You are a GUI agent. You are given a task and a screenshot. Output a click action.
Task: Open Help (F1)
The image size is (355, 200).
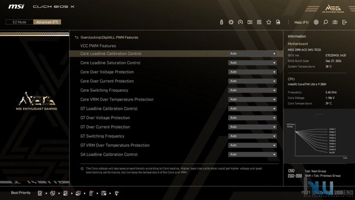tap(301, 22)
